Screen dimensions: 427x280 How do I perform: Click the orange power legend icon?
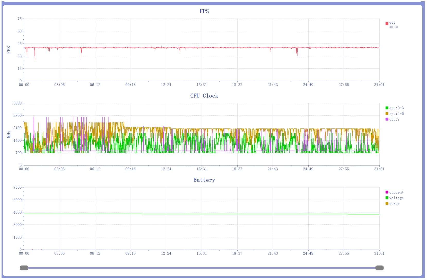click(387, 204)
